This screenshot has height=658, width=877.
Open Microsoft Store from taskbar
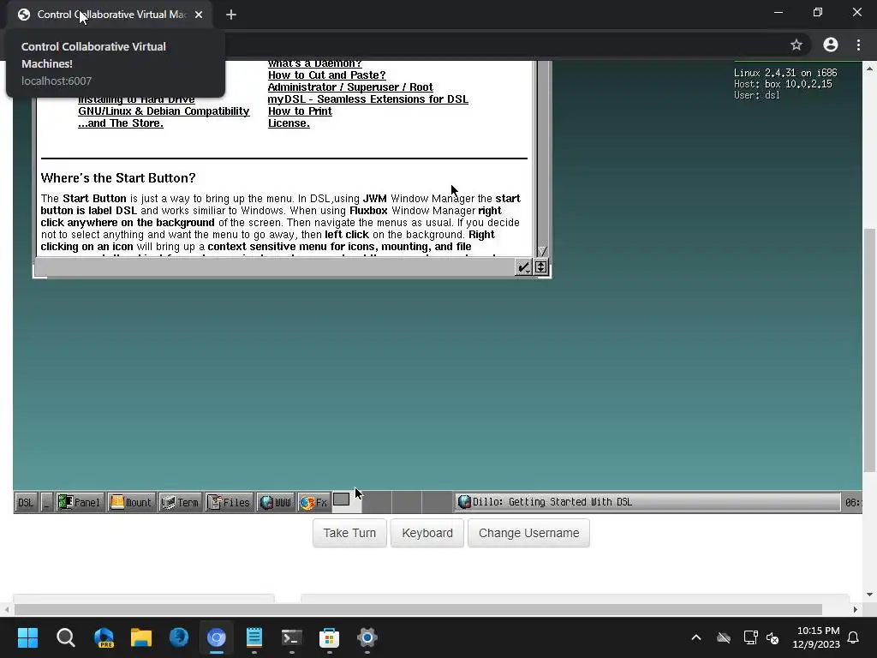[330, 637]
